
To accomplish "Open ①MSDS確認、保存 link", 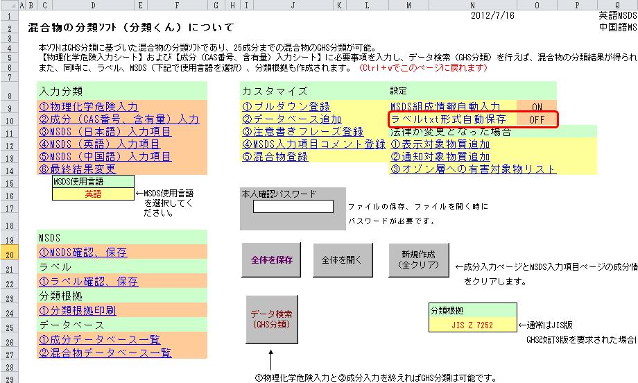I will click(83, 253).
